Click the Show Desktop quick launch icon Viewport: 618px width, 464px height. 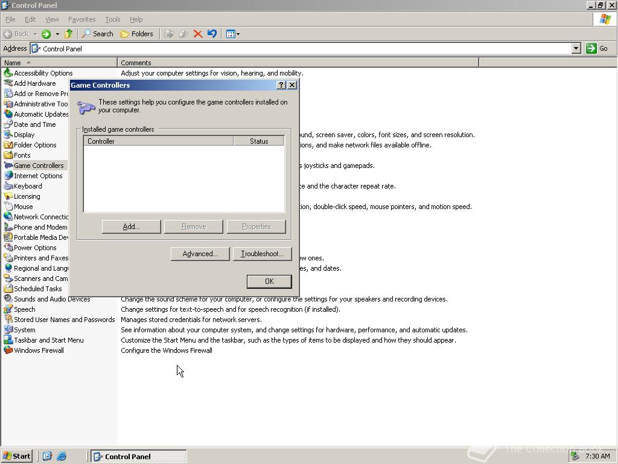pyautogui.click(x=47, y=456)
